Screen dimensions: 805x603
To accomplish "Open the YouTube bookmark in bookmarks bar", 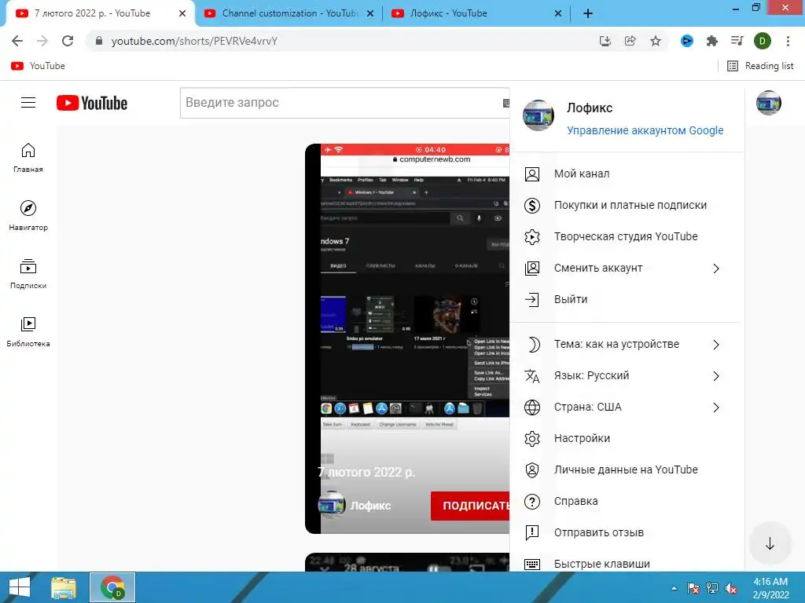I will point(38,66).
